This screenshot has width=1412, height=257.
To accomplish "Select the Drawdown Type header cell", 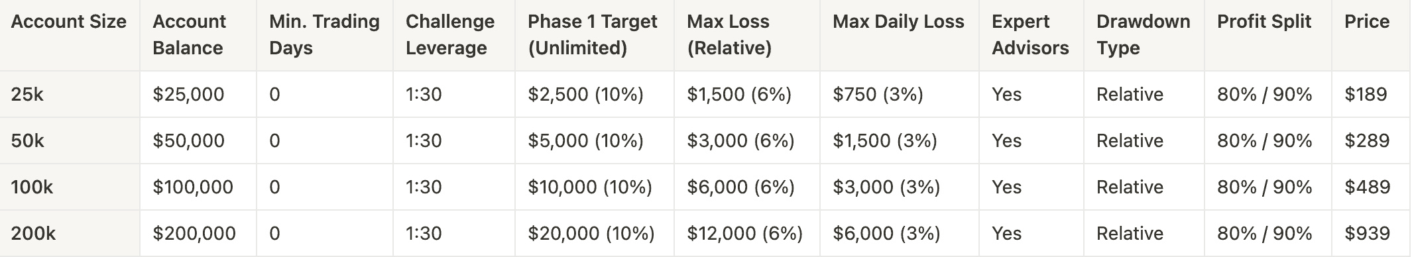I will (1143, 34).
